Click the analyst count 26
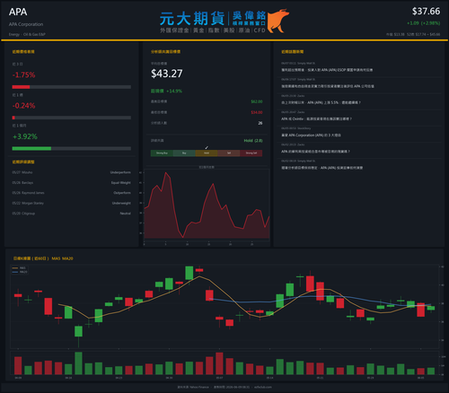449x393 pixels. (x=260, y=123)
